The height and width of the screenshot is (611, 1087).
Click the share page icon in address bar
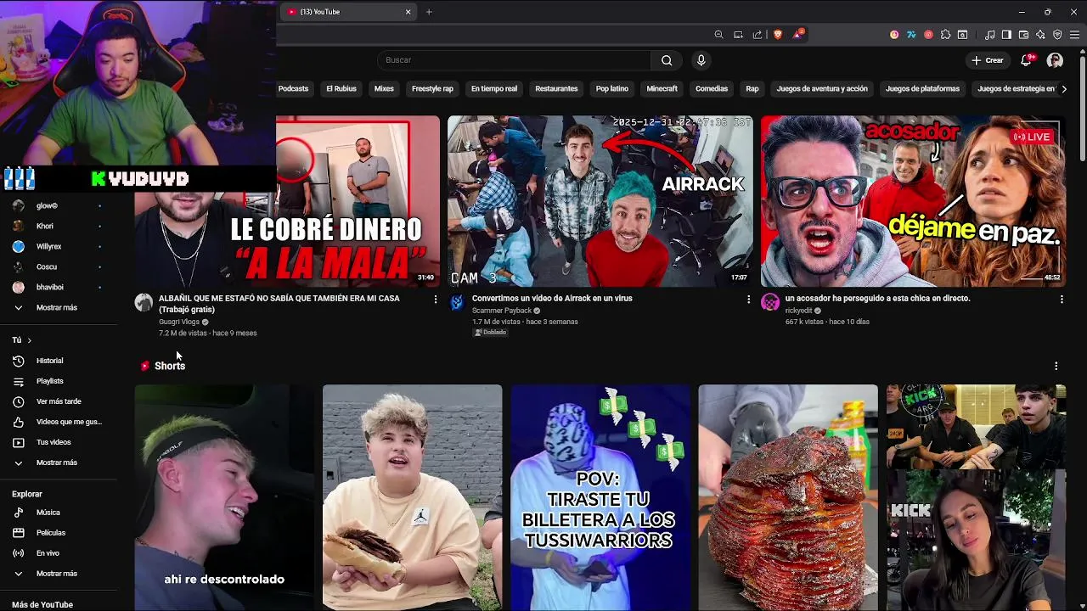pos(757,35)
